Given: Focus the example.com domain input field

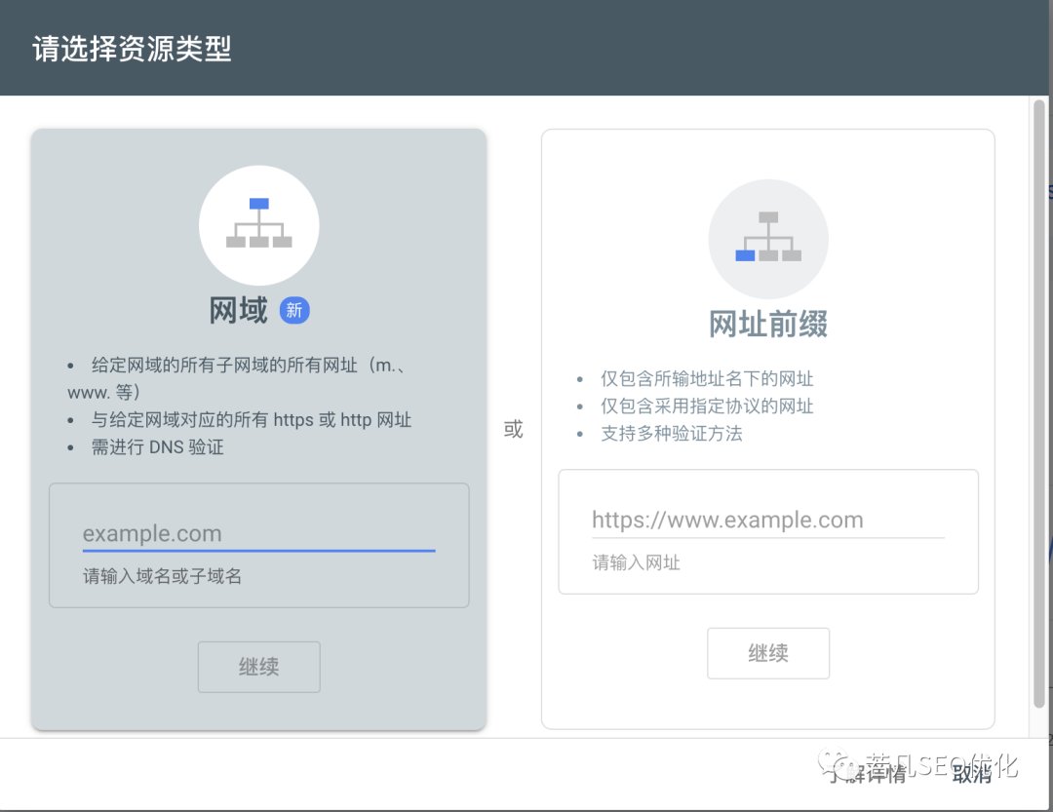Looking at the screenshot, I should 258,534.
